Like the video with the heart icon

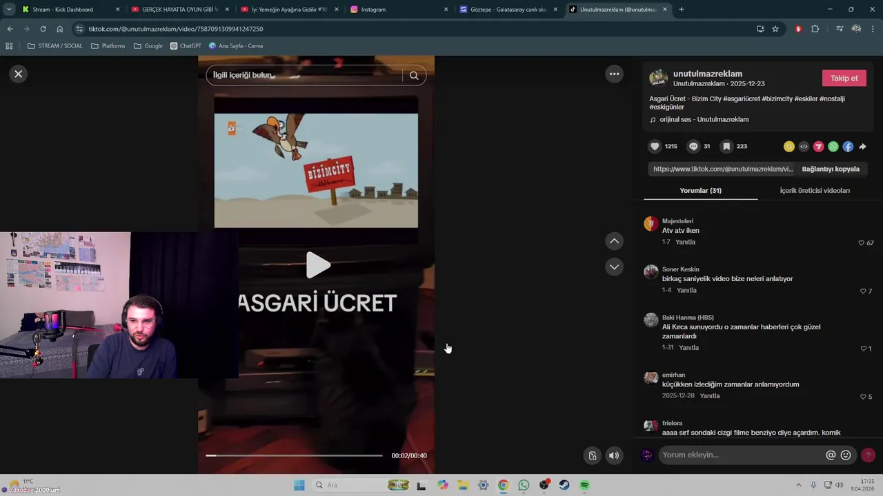point(655,146)
